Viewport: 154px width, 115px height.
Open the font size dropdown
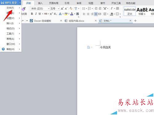pyautogui.click(x=59, y=9)
